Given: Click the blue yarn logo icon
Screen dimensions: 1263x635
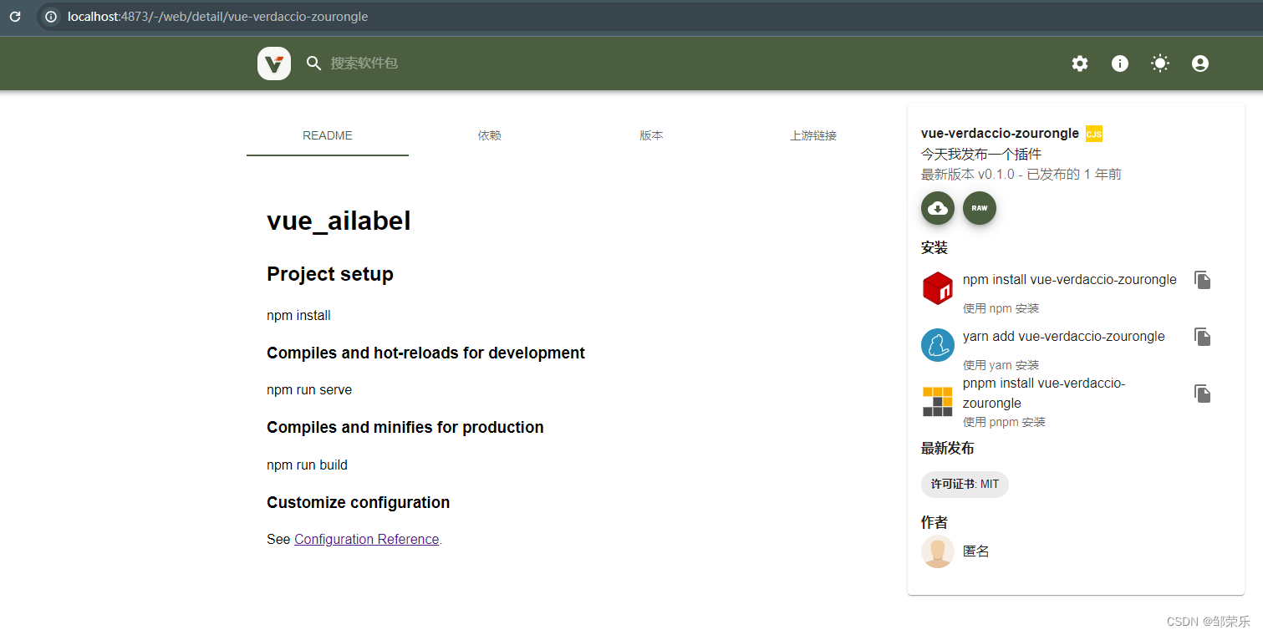Looking at the screenshot, I should 938,345.
